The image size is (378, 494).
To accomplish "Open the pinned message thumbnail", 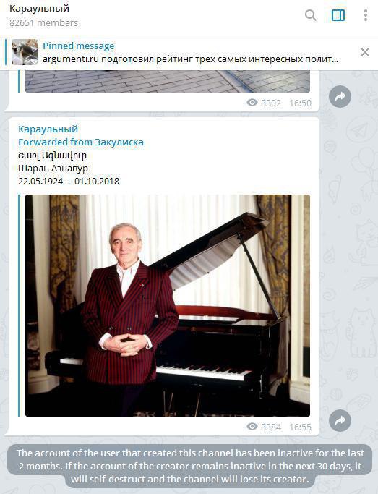I will point(25,52).
